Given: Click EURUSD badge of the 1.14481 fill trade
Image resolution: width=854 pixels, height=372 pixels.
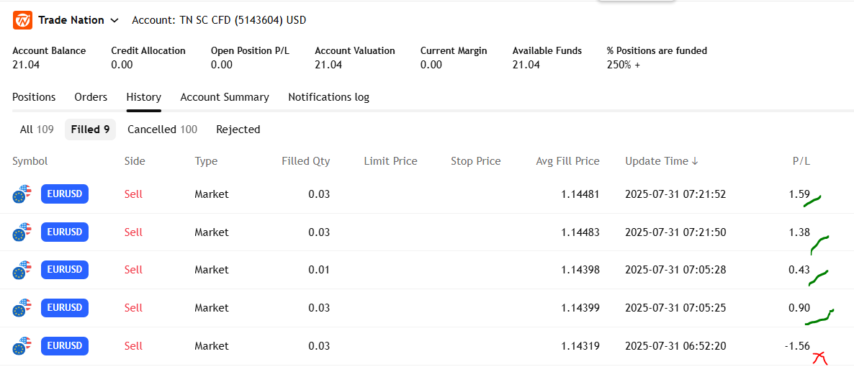Looking at the screenshot, I should (x=65, y=194).
